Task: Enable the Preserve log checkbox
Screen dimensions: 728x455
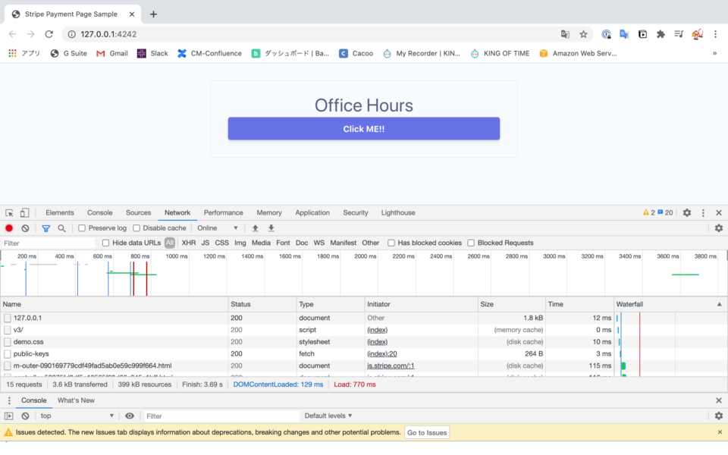Action: click(83, 227)
